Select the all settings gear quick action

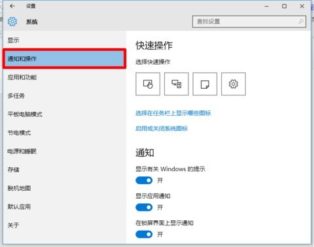(x=234, y=84)
